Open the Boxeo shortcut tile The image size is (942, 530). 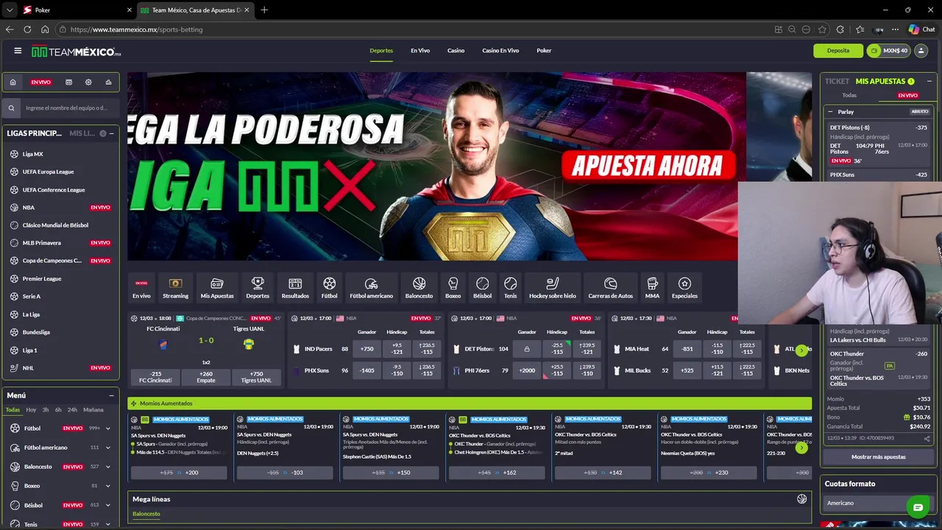point(453,288)
